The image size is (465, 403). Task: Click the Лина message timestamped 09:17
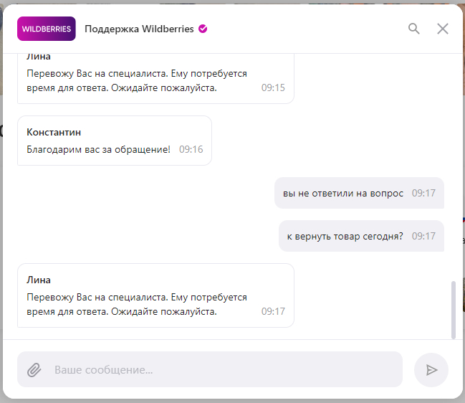155,295
